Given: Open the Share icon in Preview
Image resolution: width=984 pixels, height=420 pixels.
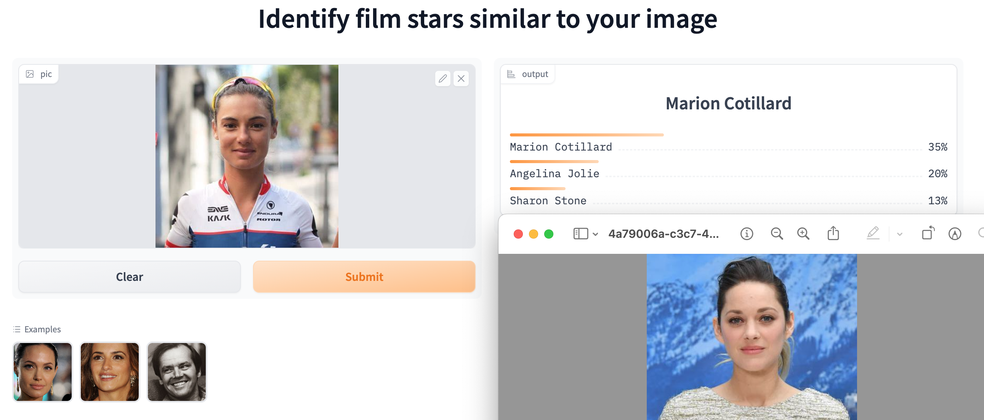Looking at the screenshot, I should (833, 233).
